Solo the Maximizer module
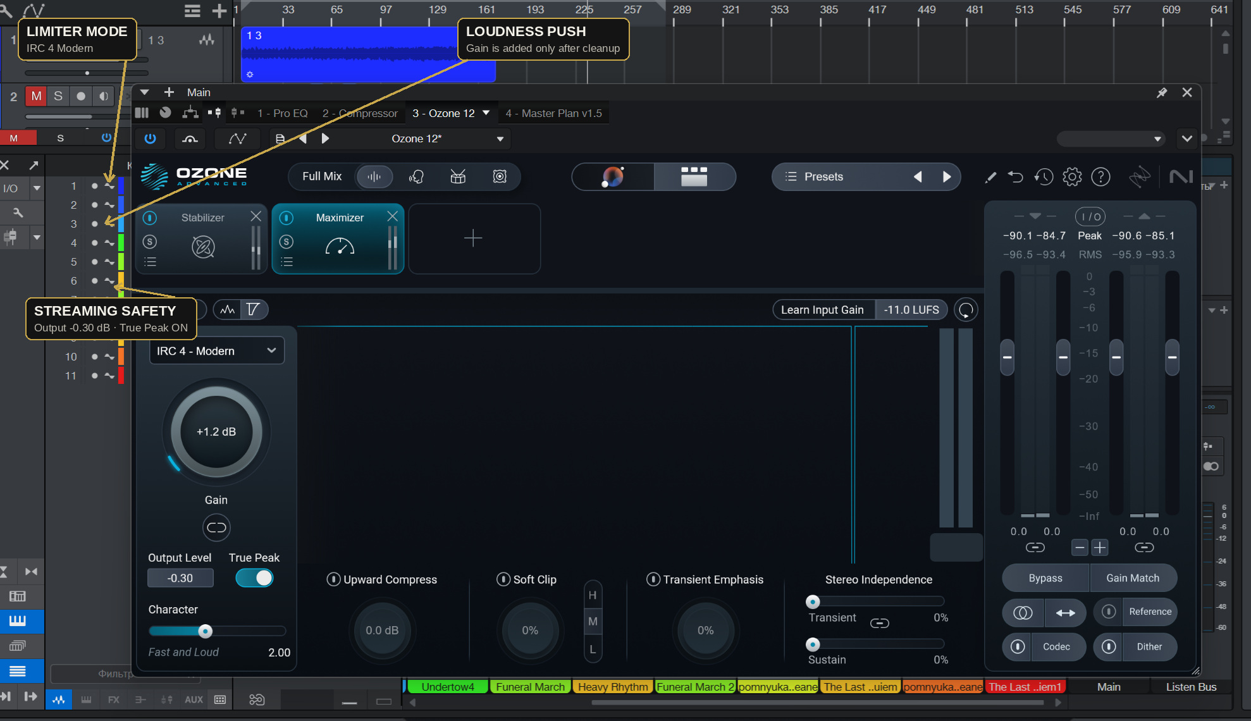1251x721 pixels. [287, 242]
